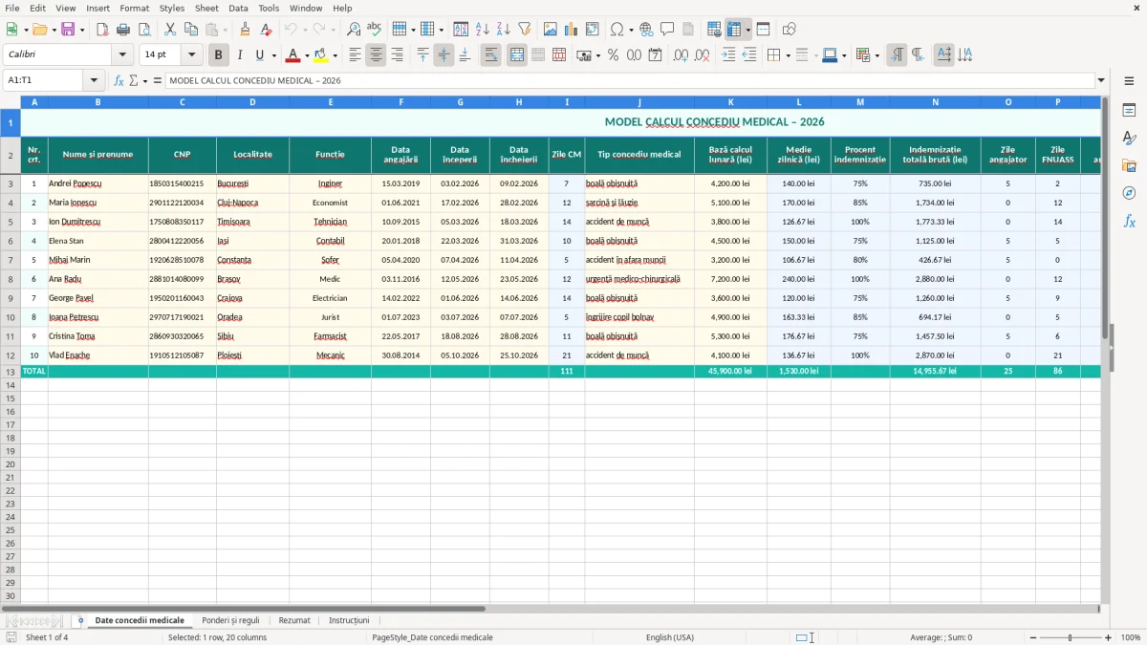Click zoom in plus button
The width and height of the screenshot is (1147, 645).
point(1109,637)
